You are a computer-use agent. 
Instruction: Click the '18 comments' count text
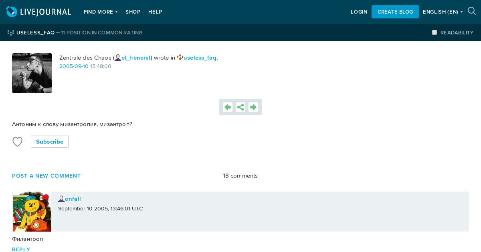click(x=240, y=176)
